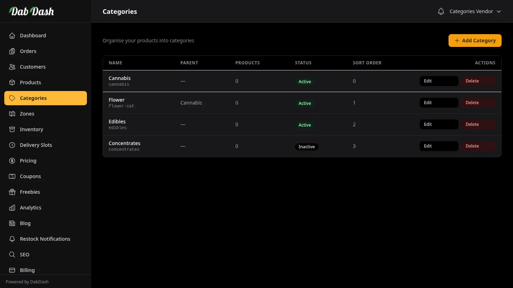Click the Products package icon
513x288 pixels.
[12, 82]
